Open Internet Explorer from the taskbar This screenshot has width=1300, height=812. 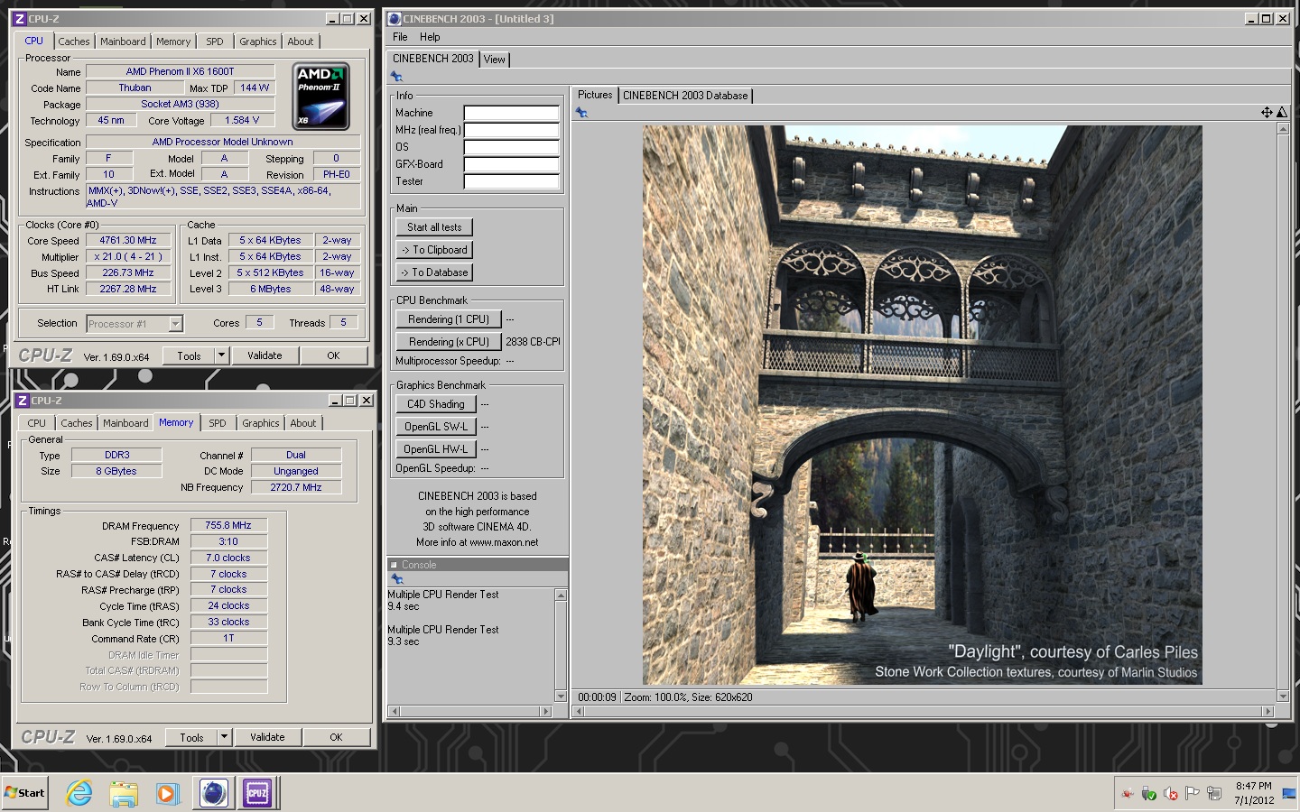pyautogui.click(x=79, y=793)
